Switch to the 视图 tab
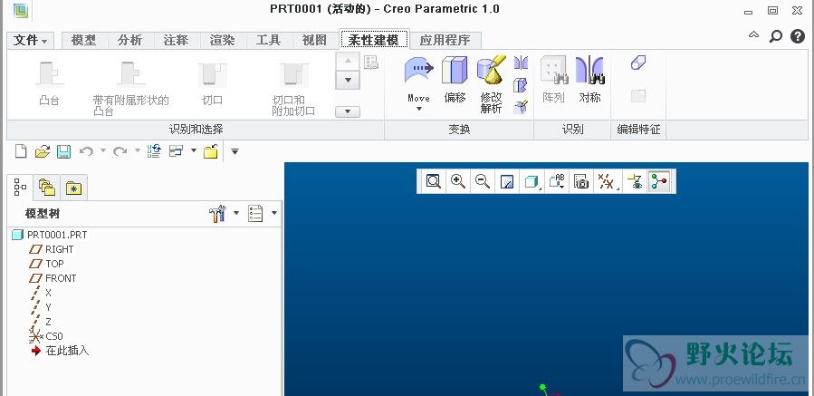 pos(314,40)
